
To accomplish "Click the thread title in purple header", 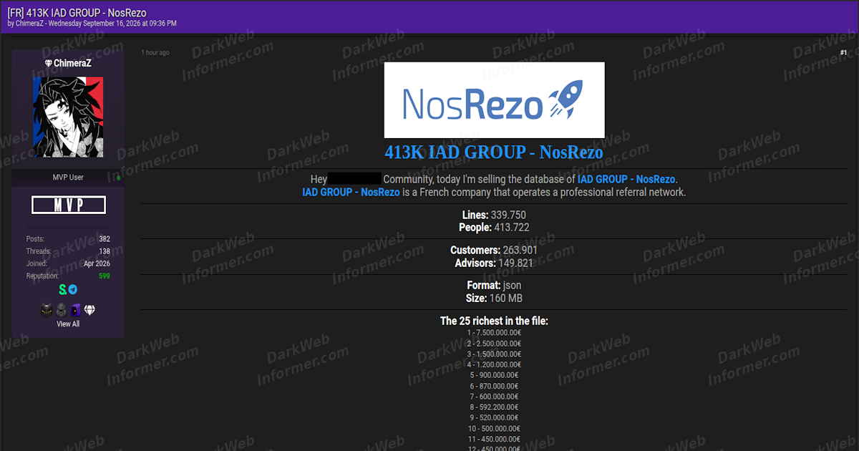I will click(x=77, y=12).
